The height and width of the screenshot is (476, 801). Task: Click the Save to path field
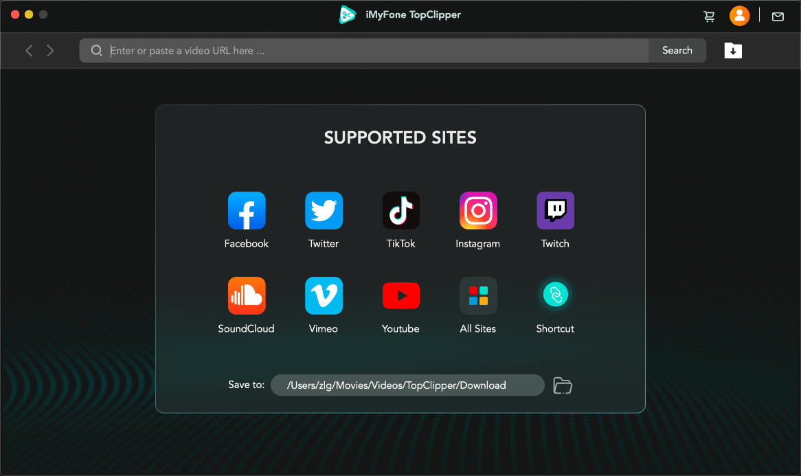click(x=407, y=385)
